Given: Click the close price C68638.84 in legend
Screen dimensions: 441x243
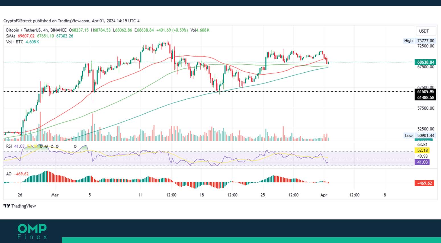Looking at the screenshot, I should click(144, 30).
